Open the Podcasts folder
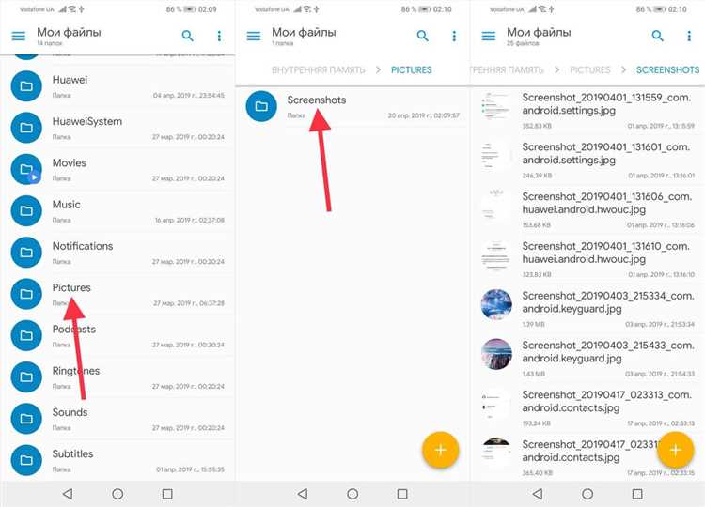Screen dimensions: 705x507 point(73,330)
